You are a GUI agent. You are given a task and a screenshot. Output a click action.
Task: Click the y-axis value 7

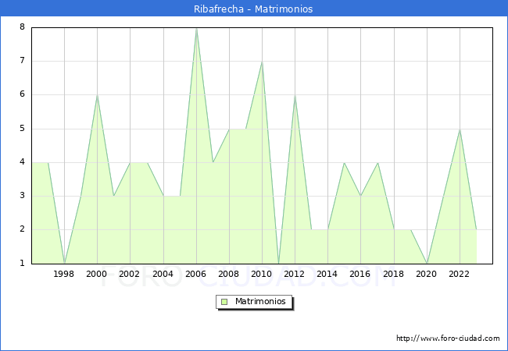pyautogui.click(x=22, y=60)
